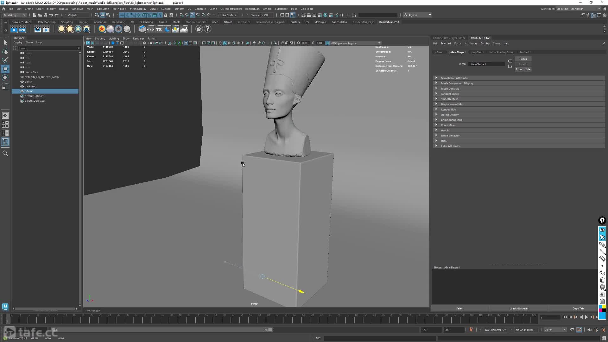Toggle cached playback icon on range slider
This screenshot has width=608, height=342.
pos(579,330)
